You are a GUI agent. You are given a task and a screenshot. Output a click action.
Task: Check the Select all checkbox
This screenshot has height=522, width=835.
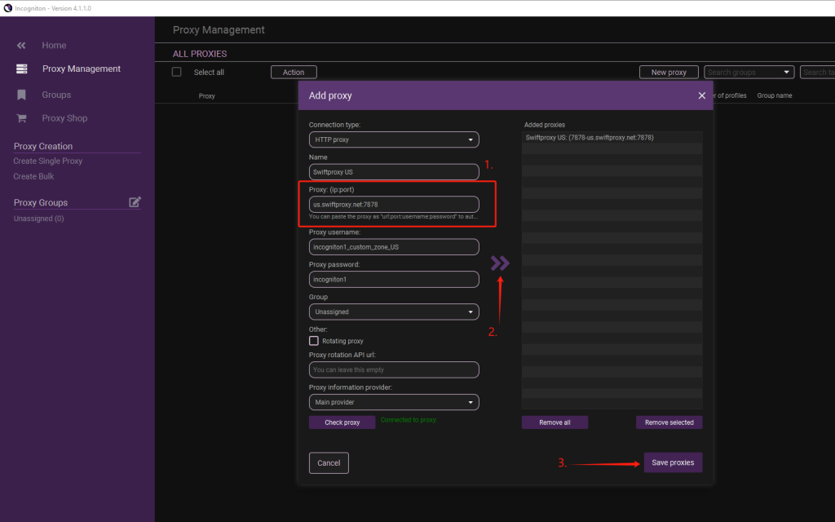(177, 72)
